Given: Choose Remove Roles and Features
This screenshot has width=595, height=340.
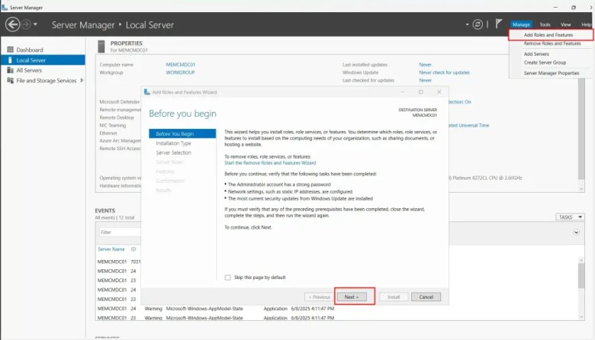Looking at the screenshot, I should 552,43.
